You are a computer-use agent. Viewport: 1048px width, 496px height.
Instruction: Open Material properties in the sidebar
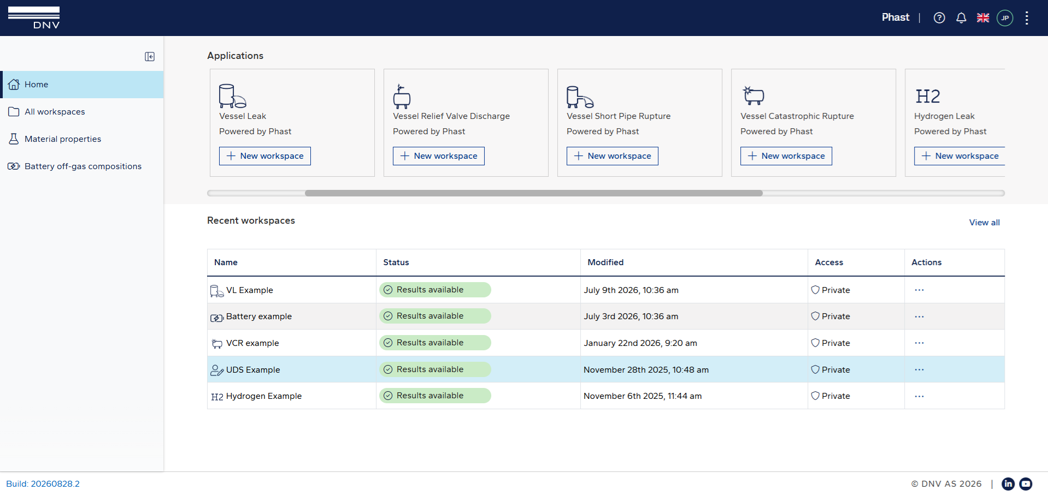[x=82, y=139]
